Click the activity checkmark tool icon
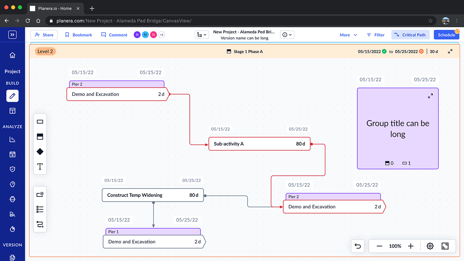464x261 pixels. [x=40, y=194]
